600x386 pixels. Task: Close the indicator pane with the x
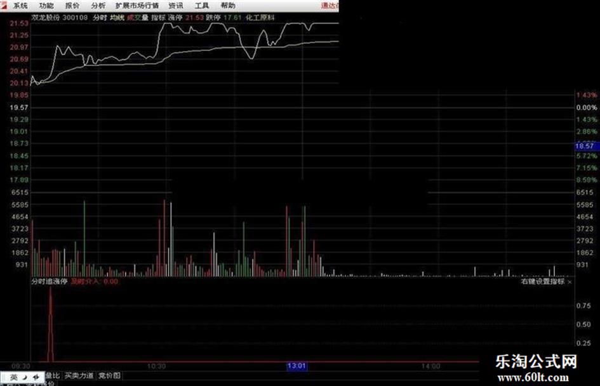(570, 282)
